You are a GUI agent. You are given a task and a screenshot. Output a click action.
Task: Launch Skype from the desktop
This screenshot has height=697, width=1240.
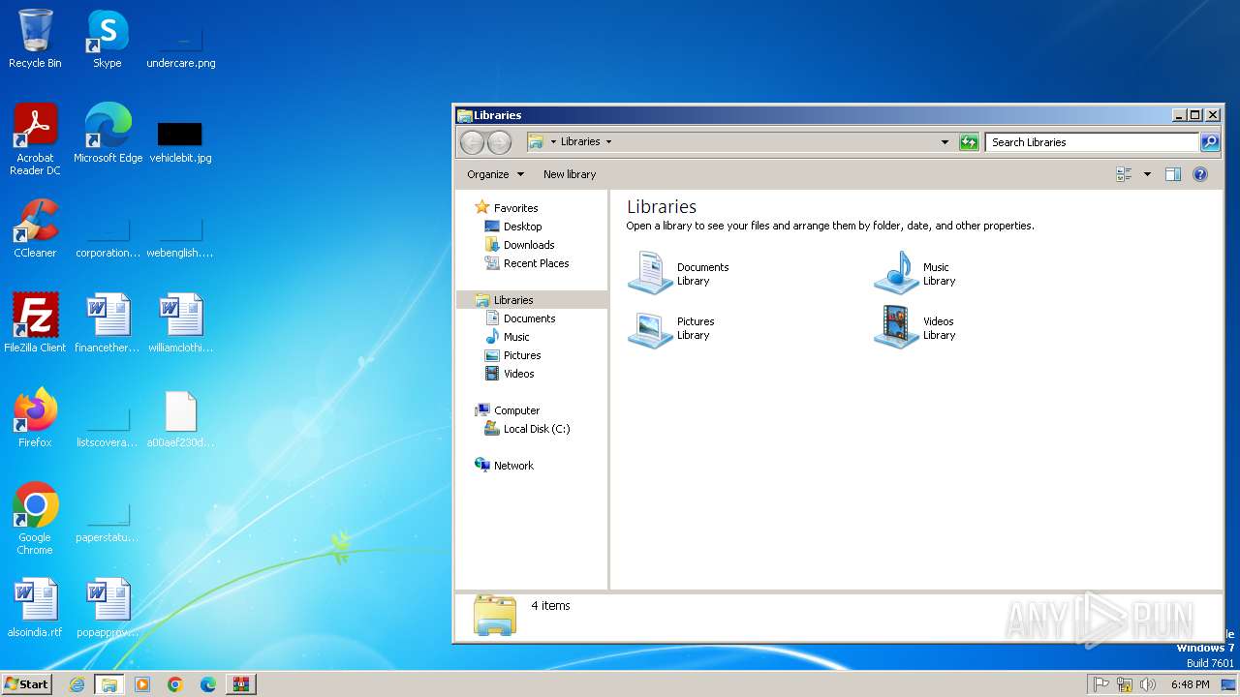coord(108,39)
